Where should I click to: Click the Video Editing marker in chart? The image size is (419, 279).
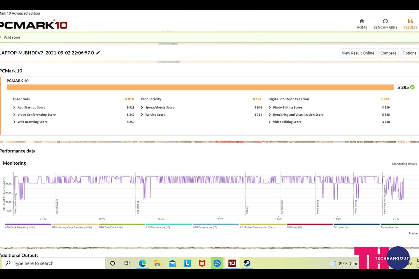click(356, 207)
